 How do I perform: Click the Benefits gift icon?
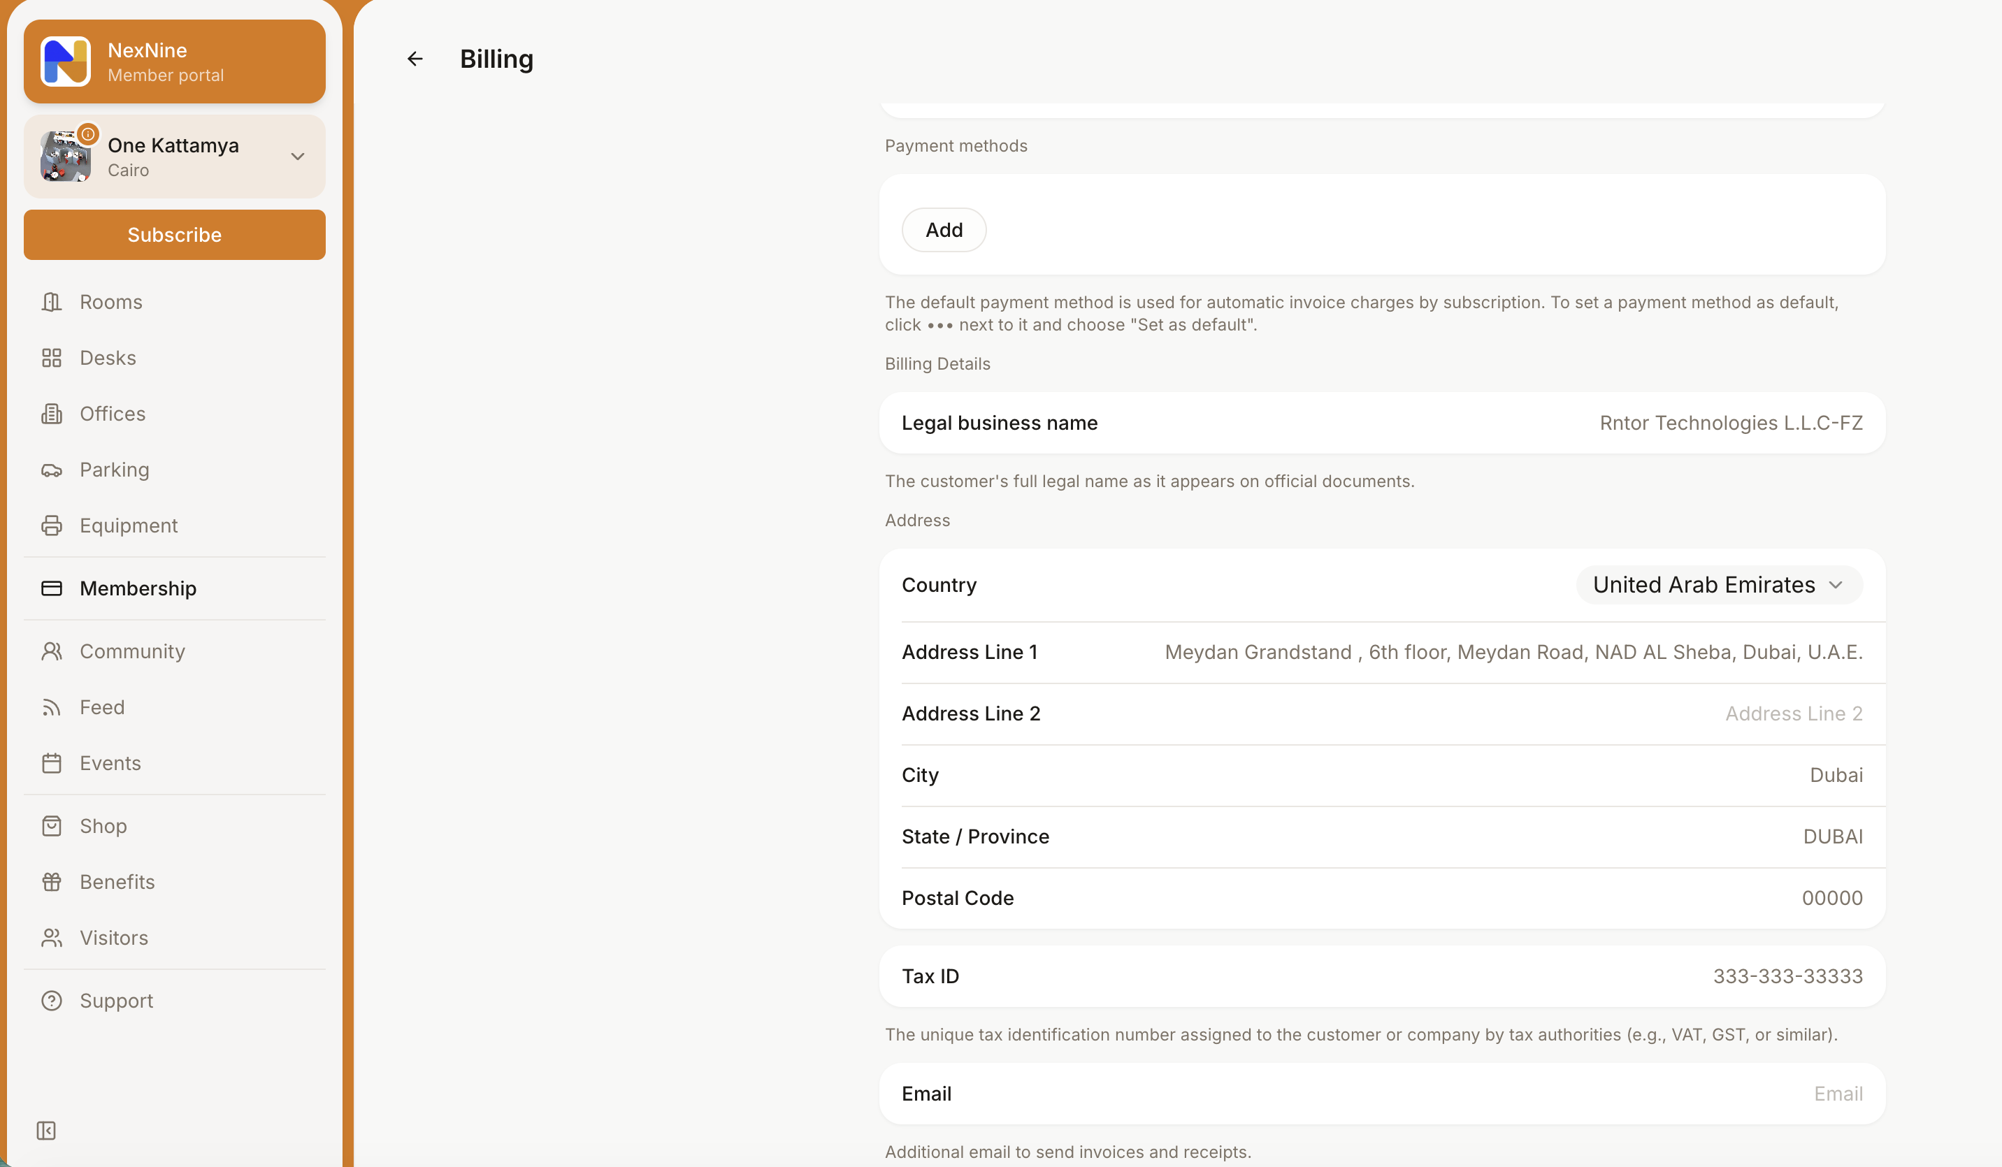(52, 882)
